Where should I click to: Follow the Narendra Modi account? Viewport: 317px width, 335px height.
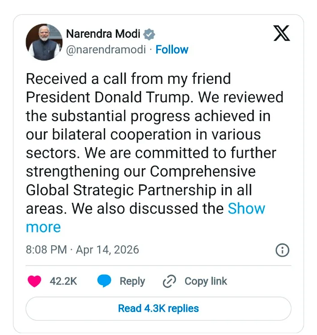[x=172, y=49]
